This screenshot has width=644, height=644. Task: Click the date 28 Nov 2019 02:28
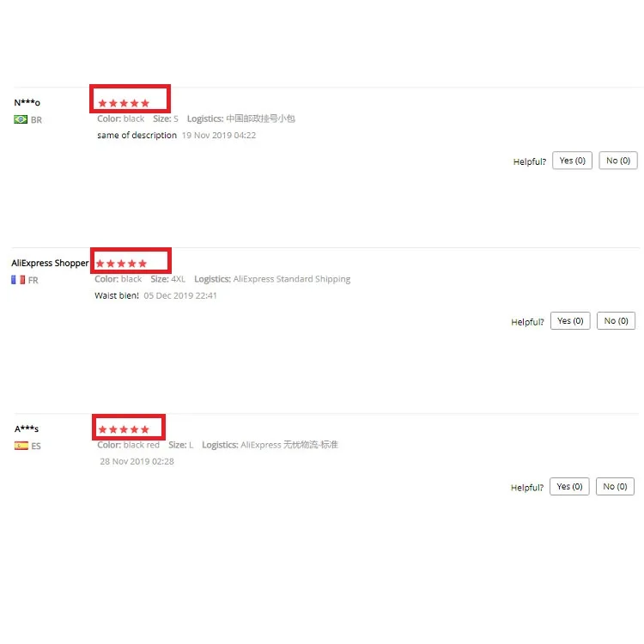[x=137, y=461]
